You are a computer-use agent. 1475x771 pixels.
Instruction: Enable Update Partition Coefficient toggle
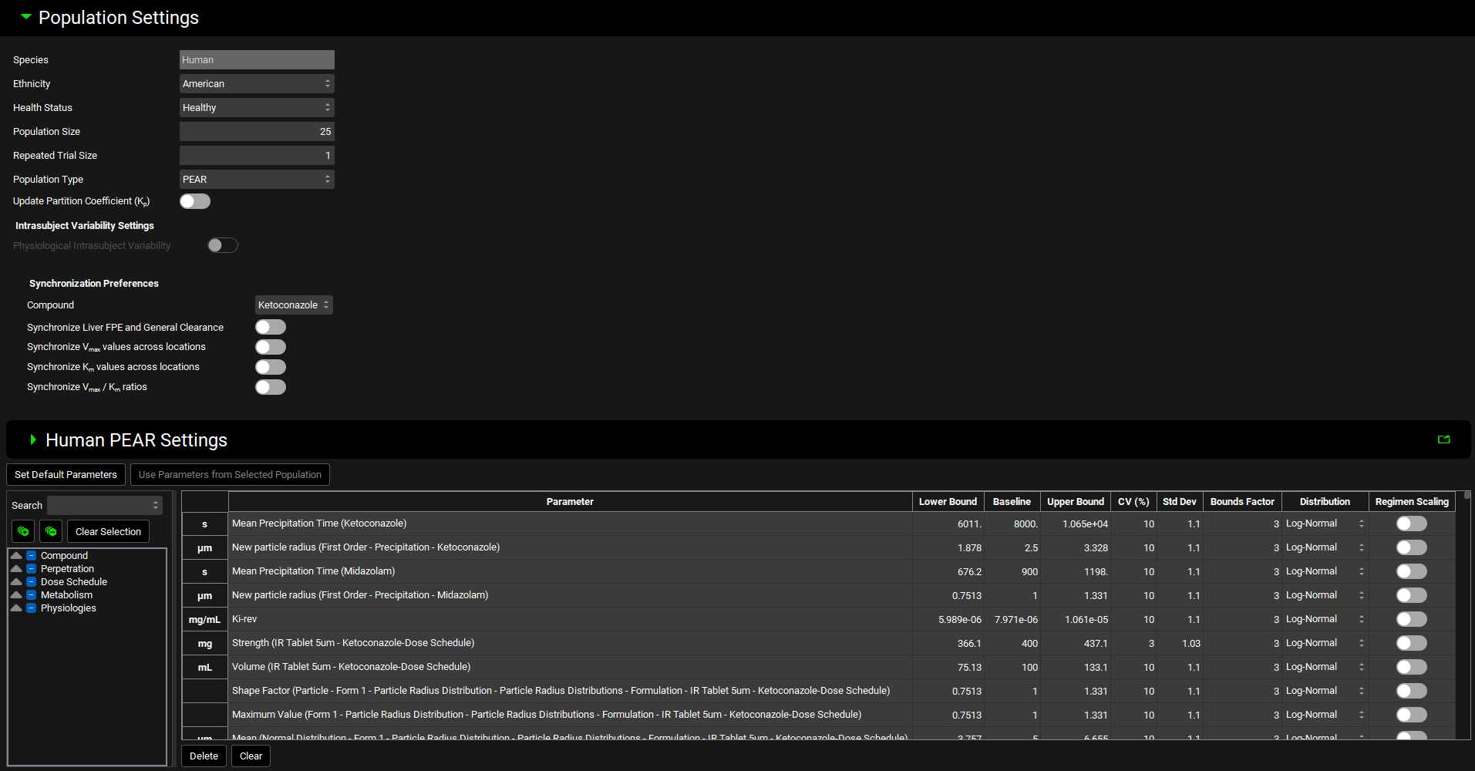coord(195,201)
